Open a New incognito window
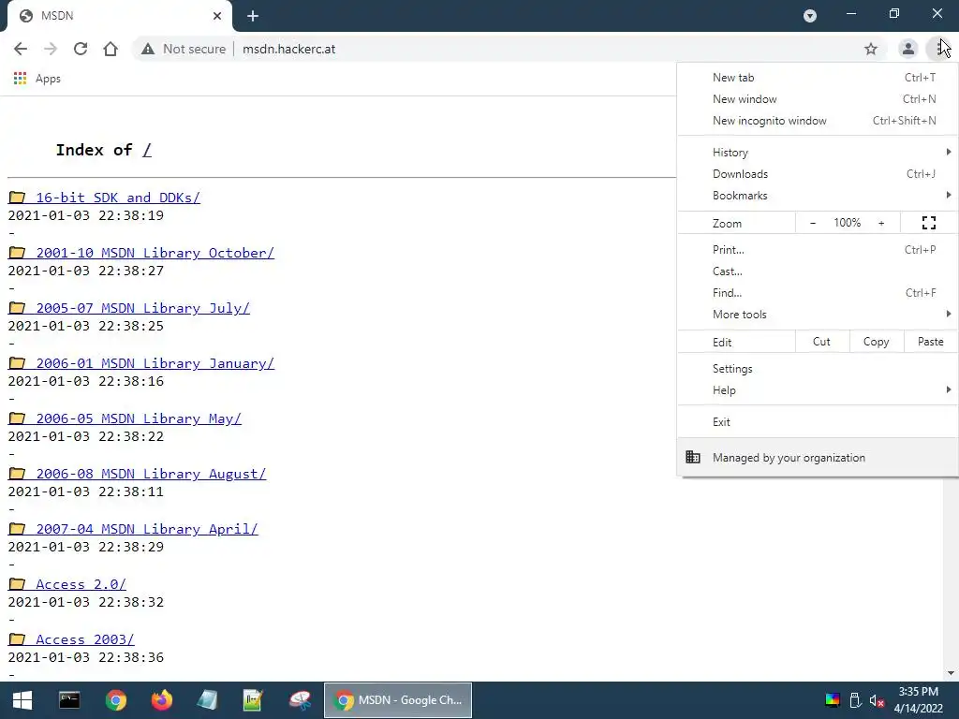959x719 pixels. [x=818, y=121]
